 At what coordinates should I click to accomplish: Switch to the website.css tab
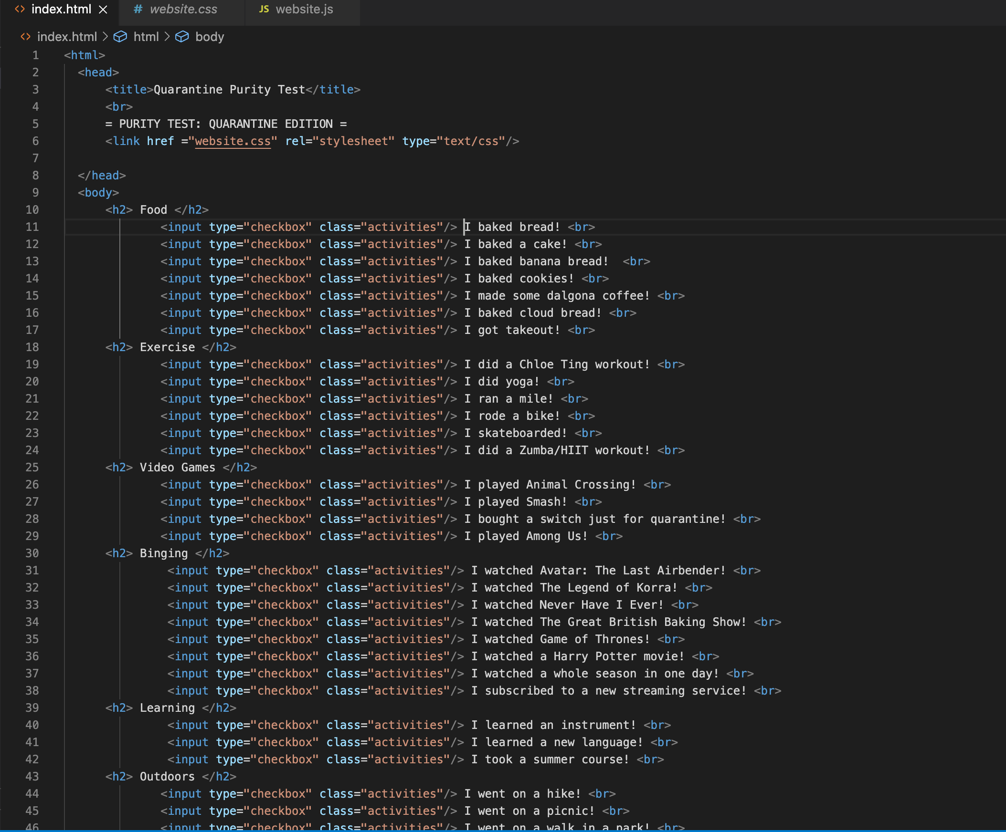pyautogui.click(x=183, y=9)
